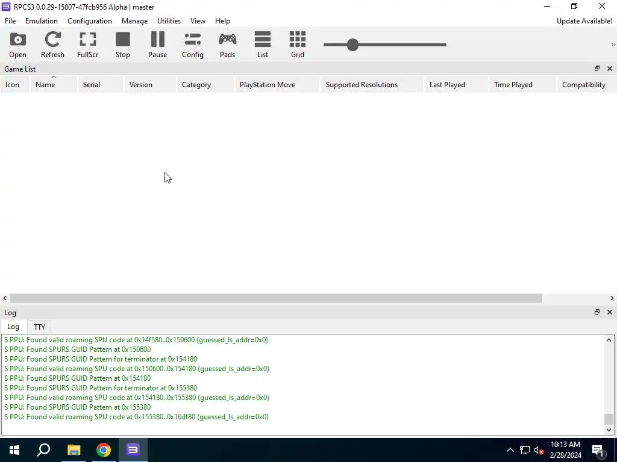
Task: Click the game list scroll right arrow
Action: click(x=612, y=298)
